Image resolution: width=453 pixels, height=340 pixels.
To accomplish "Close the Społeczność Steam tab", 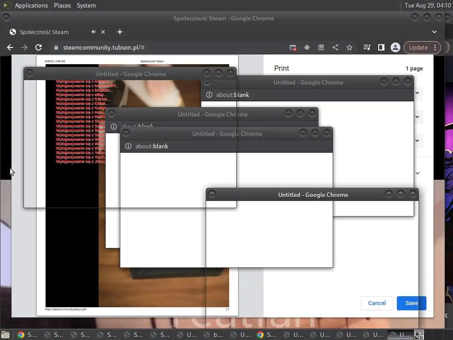I will tap(103, 32).
